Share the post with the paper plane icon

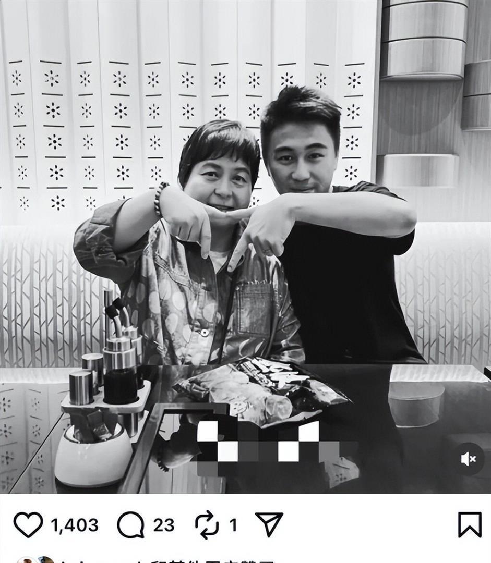tap(269, 524)
